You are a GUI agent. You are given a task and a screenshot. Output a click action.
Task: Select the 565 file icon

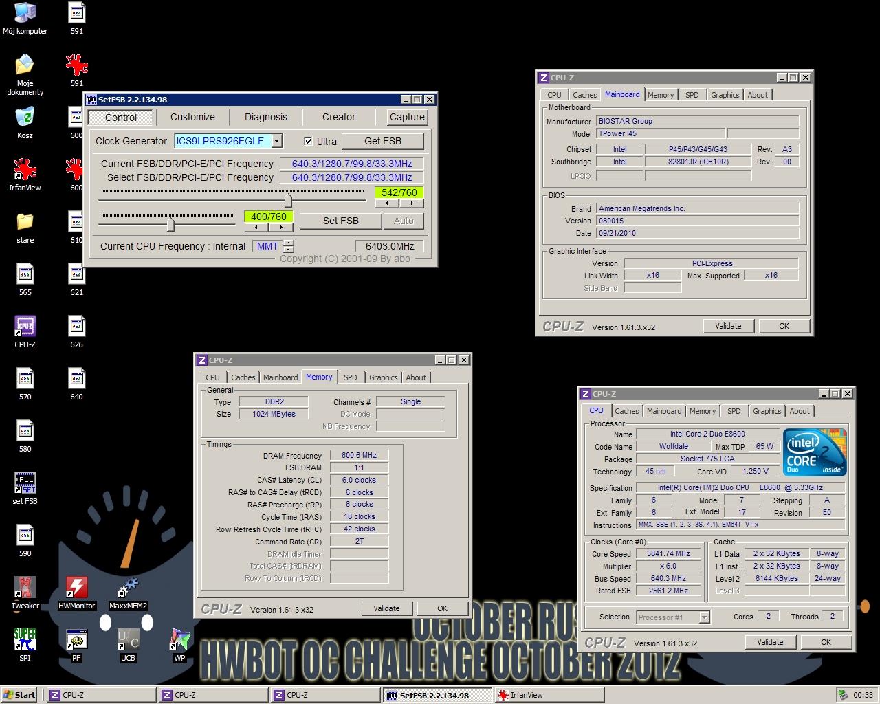[x=25, y=280]
